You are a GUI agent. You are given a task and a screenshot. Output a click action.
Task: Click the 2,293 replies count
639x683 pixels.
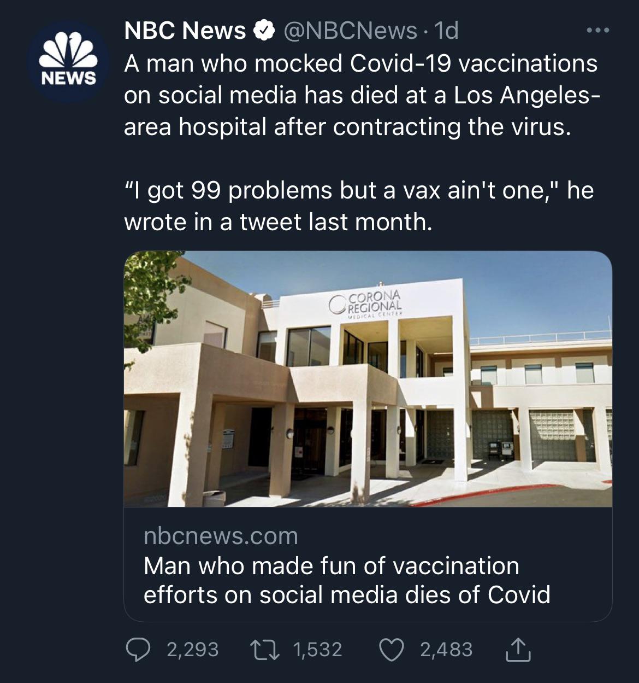pos(192,649)
